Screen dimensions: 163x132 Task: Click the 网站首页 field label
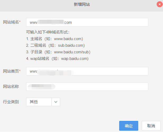coord(11,71)
